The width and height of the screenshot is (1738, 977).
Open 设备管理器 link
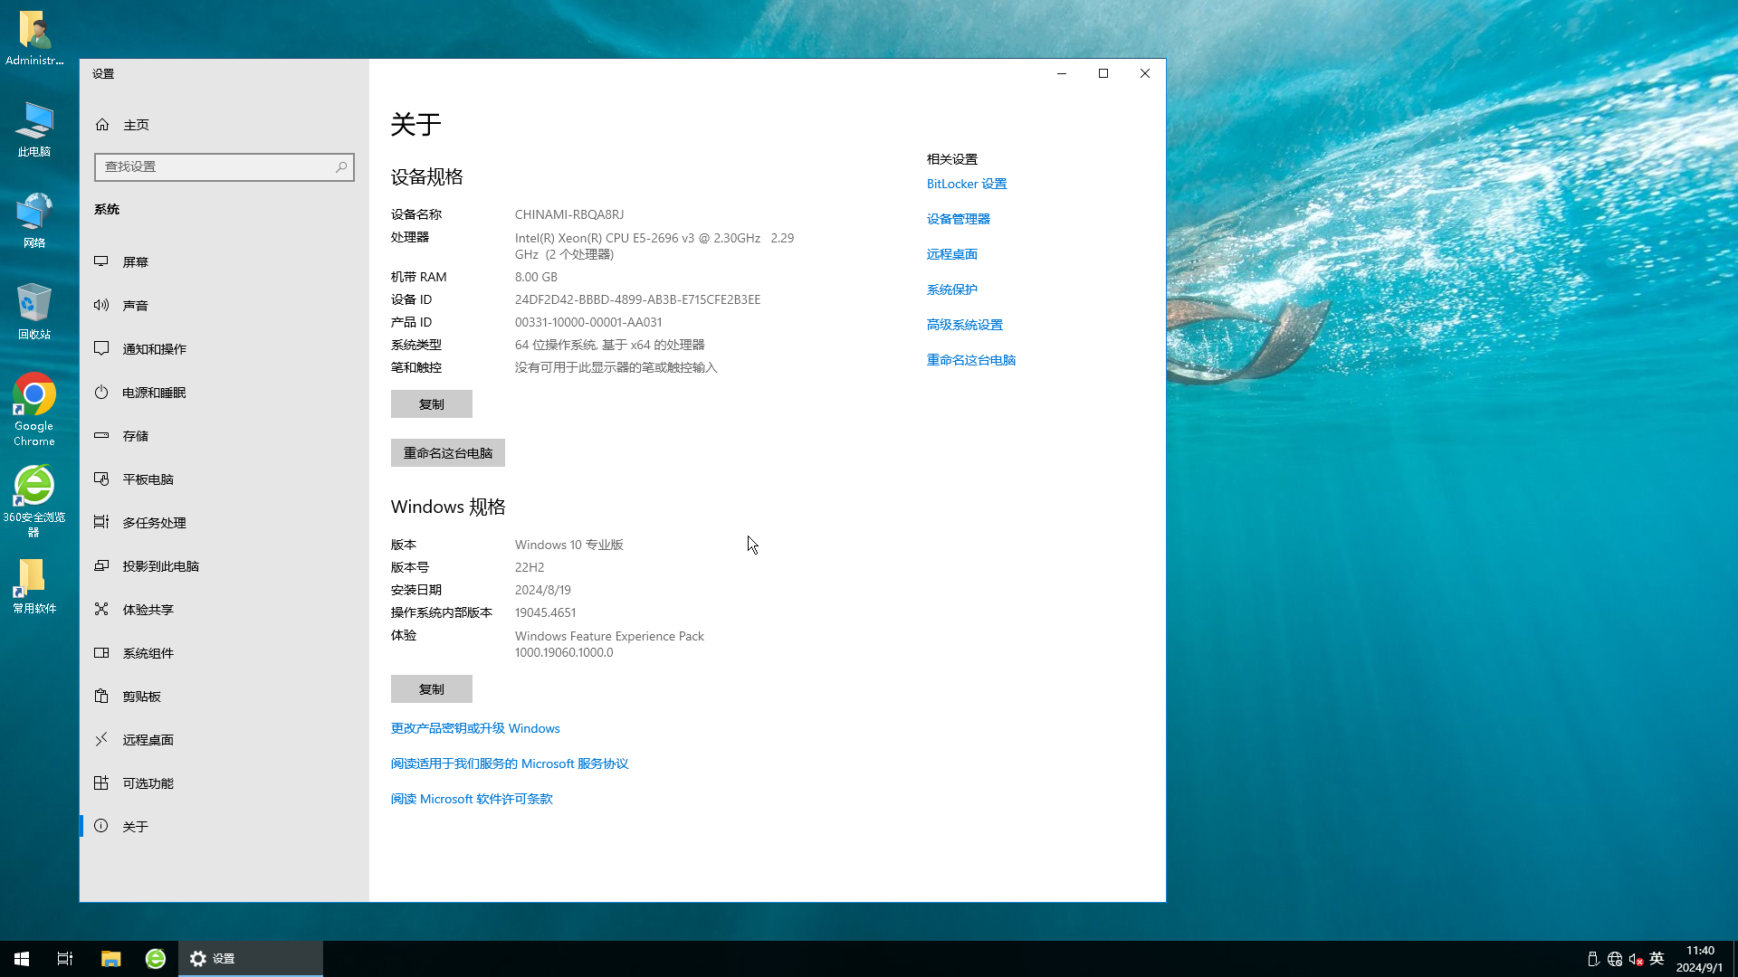(959, 219)
